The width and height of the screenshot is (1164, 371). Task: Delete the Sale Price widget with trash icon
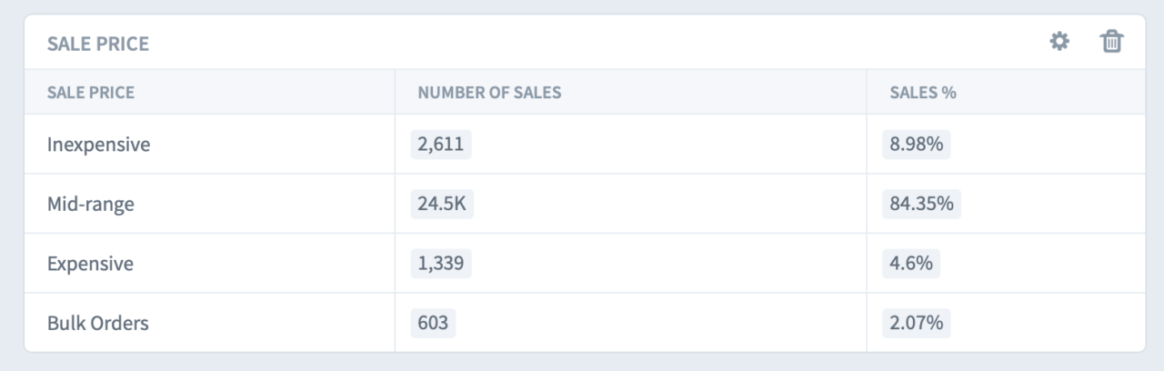[1111, 42]
